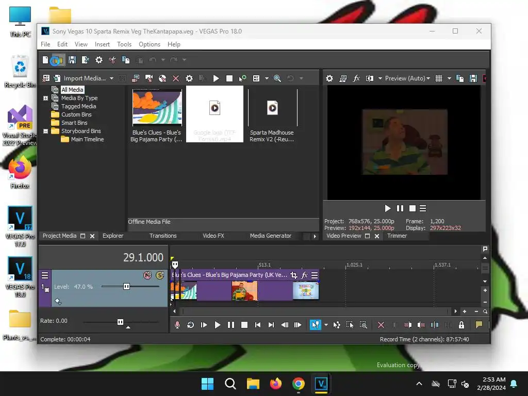Select the highlighted Google logo media file
This screenshot has height=396, width=528.
pyautogui.click(x=214, y=114)
